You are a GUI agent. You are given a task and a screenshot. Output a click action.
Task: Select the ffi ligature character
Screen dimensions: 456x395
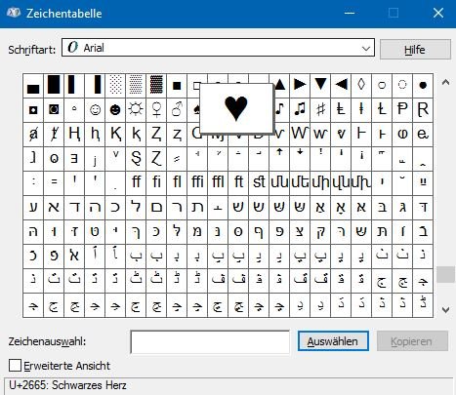pos(197,182)
